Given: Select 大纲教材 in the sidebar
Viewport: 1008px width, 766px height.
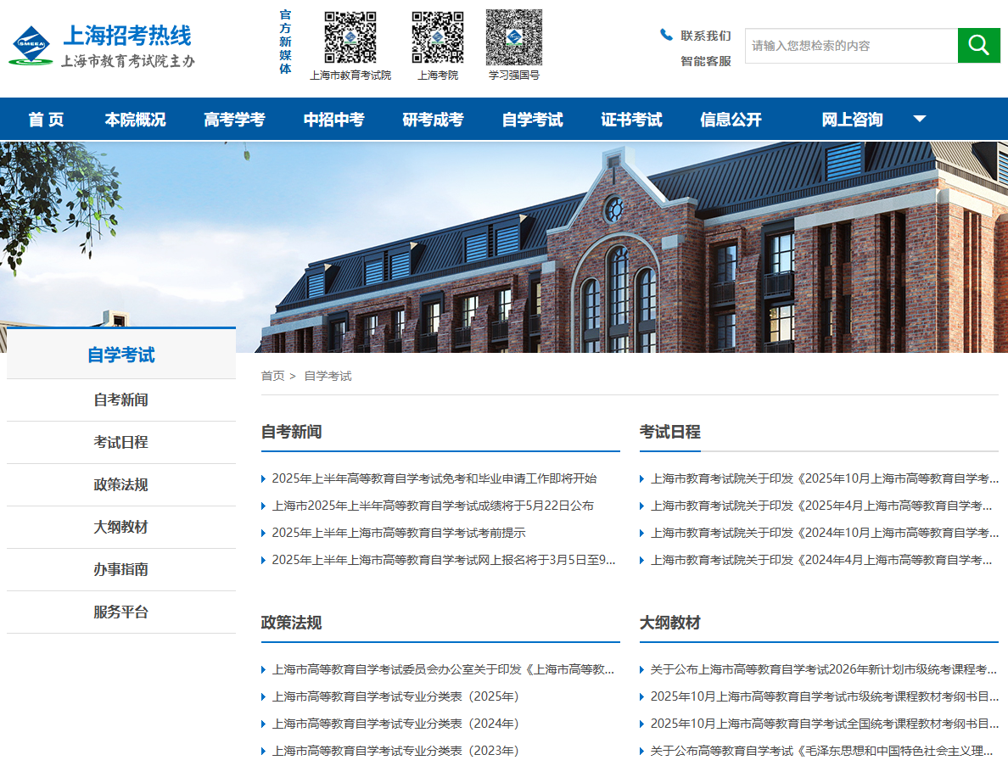Looking at the screenshot, I should click(x=120, y=527).
